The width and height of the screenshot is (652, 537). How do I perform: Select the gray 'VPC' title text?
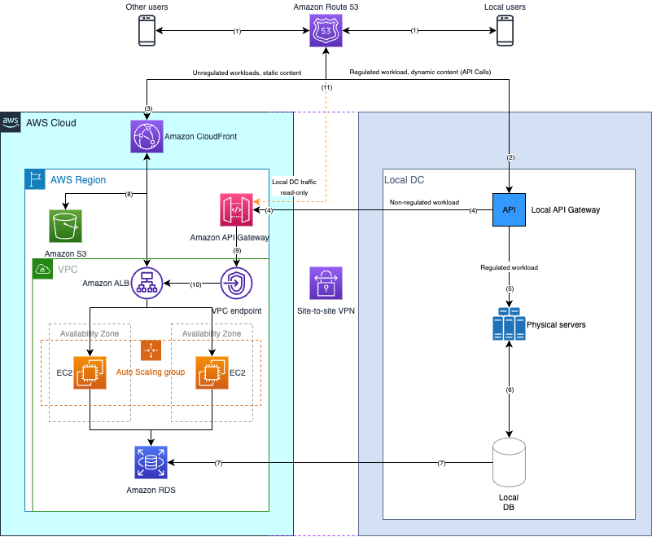pos(68,270)
